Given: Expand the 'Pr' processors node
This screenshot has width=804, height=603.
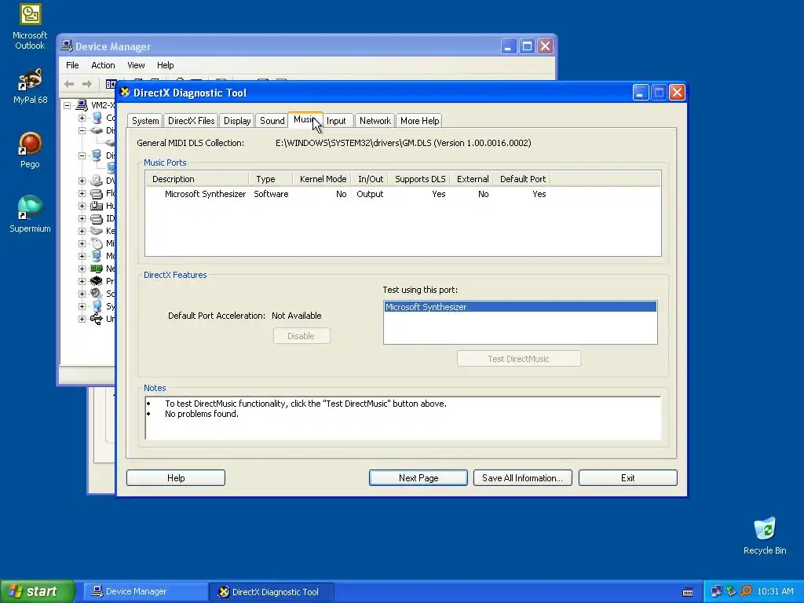Looking at the screenshot, I should coord(82,282).
